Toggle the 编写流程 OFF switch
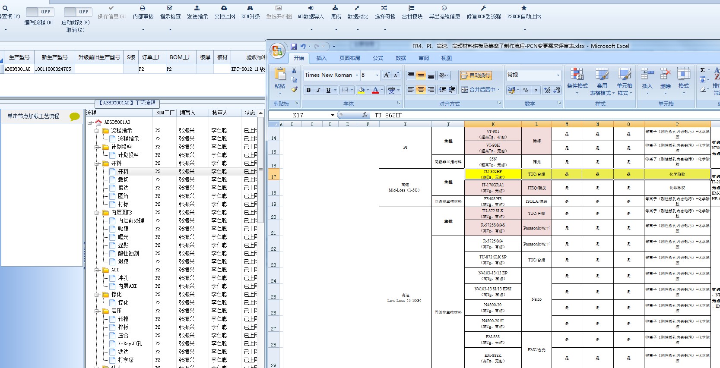The height and width of the screenshot is (368, 720). (39, 12)
